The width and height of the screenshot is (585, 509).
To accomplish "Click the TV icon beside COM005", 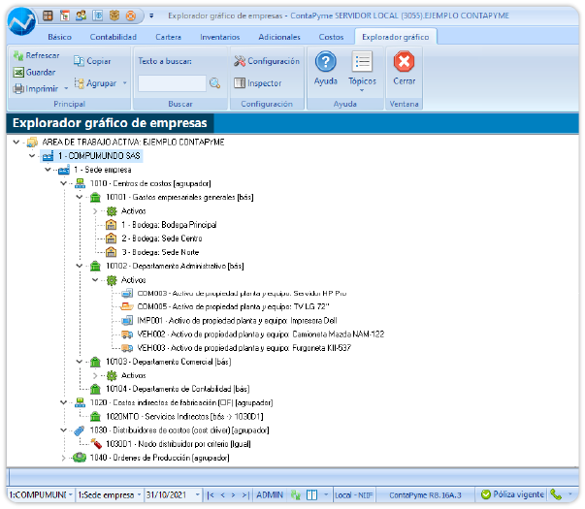I will coord(127,307).
